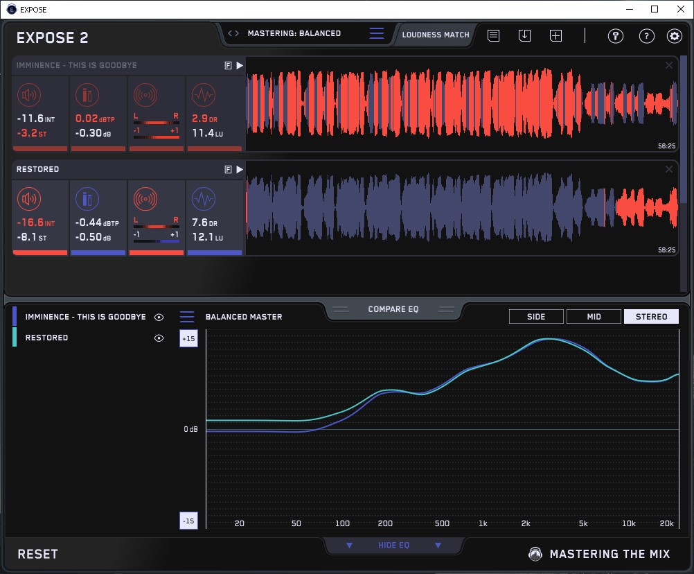Toggle visibility of Restored EQ curve
694x574 pixels.
tap(159, 338)
